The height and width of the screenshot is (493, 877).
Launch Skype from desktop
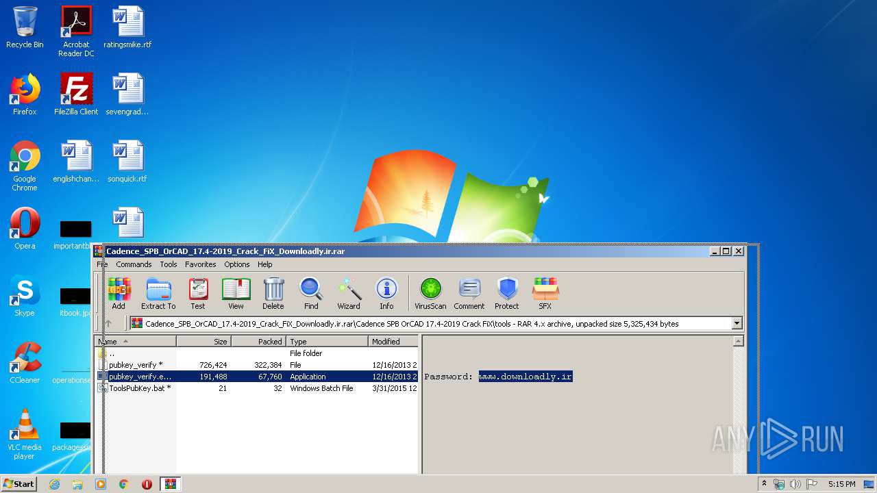click(25, 296)
